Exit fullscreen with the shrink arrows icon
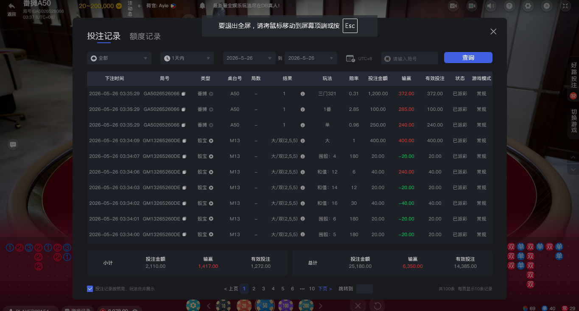 [x=565, y=6]
